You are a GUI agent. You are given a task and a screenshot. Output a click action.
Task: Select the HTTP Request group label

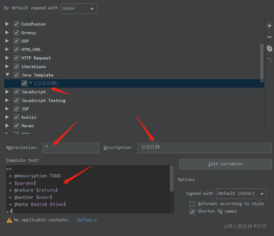point(36,58)
